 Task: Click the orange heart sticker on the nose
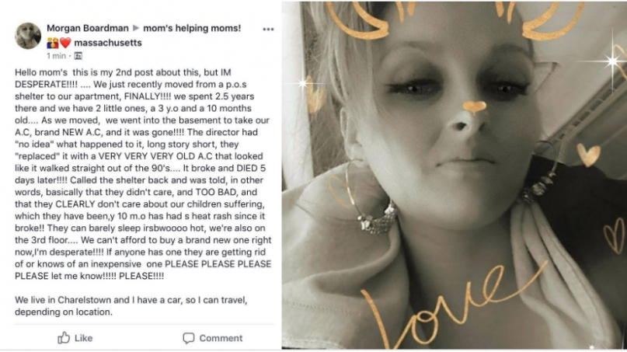pyautogui.click(x=474, y=106)
